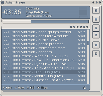The width and height of the screenshot is (103, 96).
Task: Skip to the next track
Action: click(x=96, y=35)
